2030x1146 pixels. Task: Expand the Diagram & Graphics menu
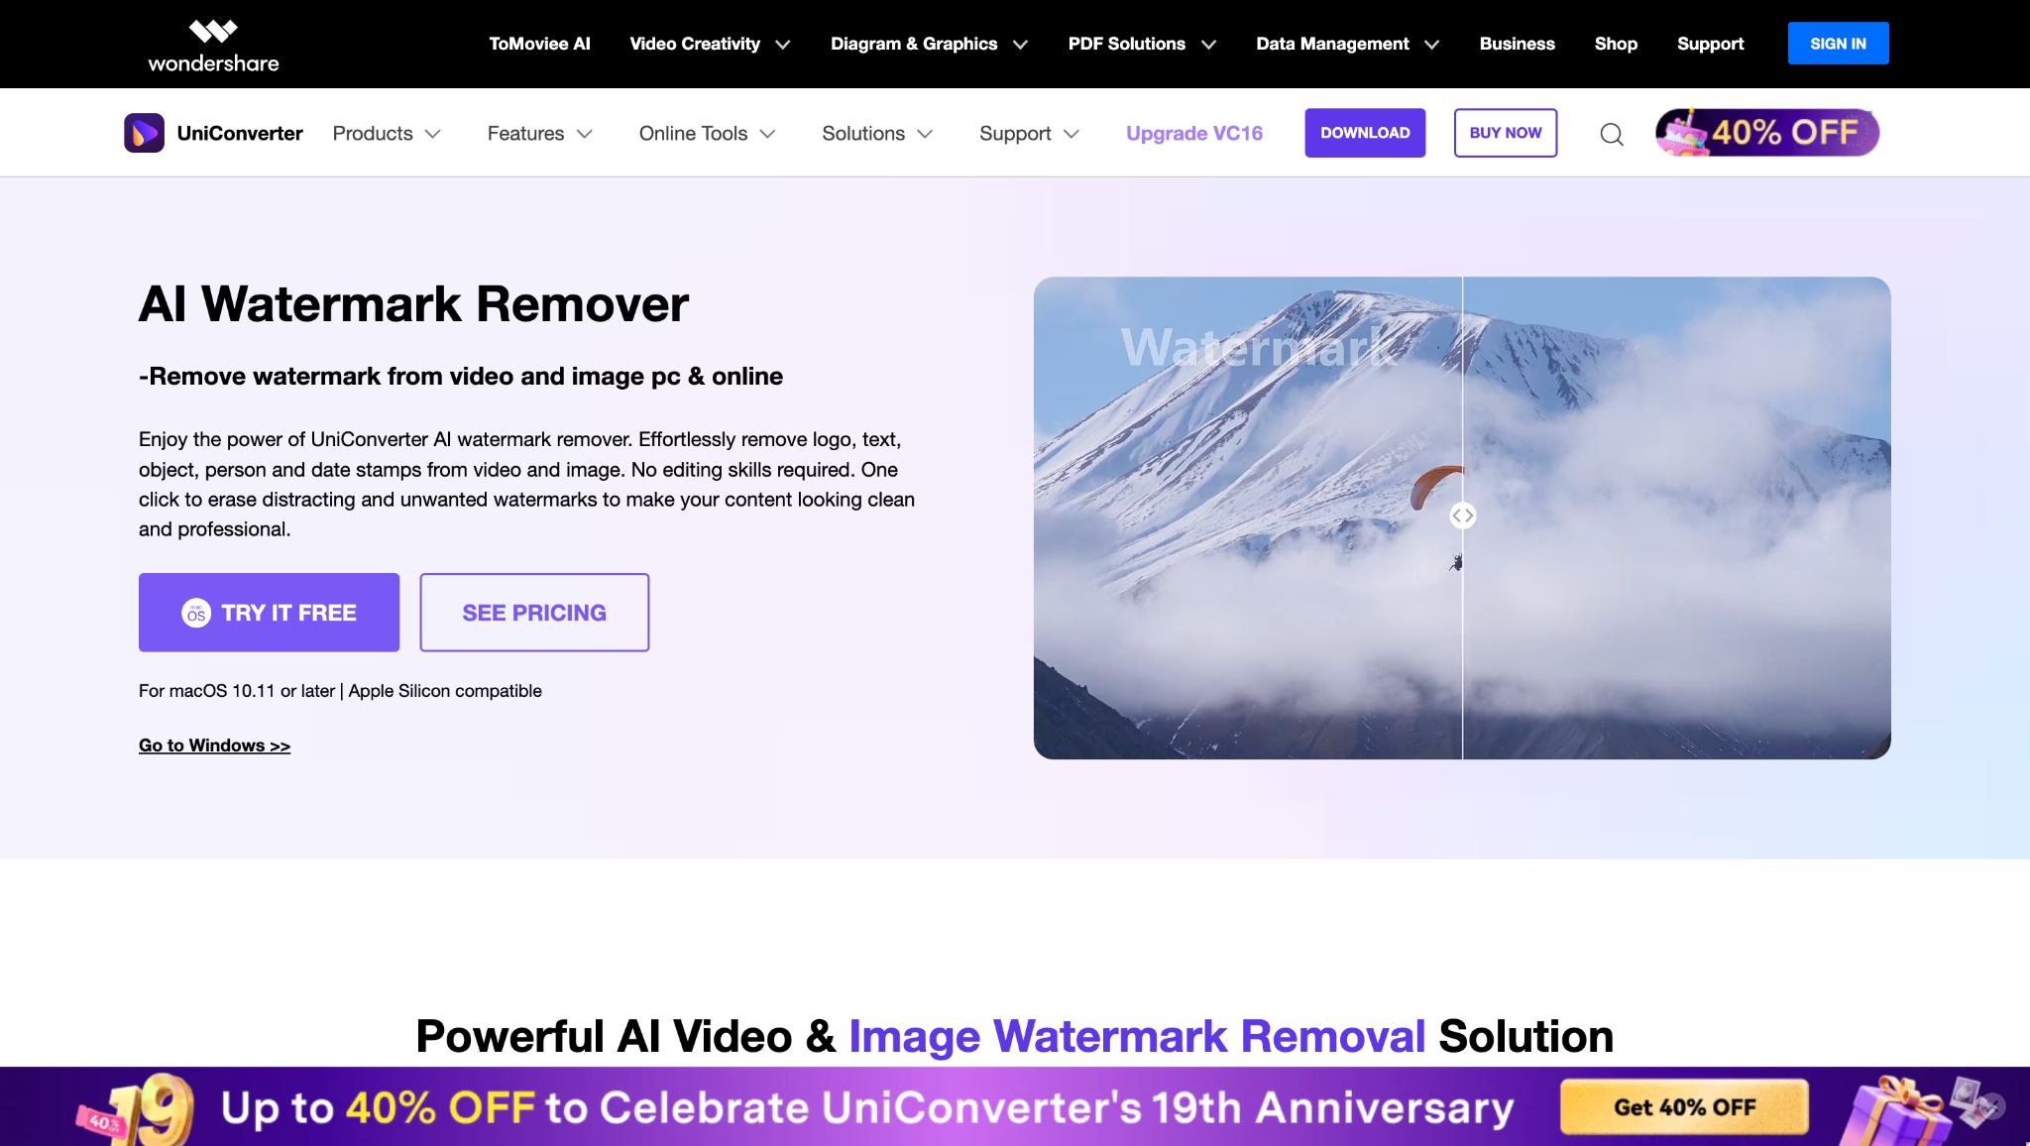point(929,44)
